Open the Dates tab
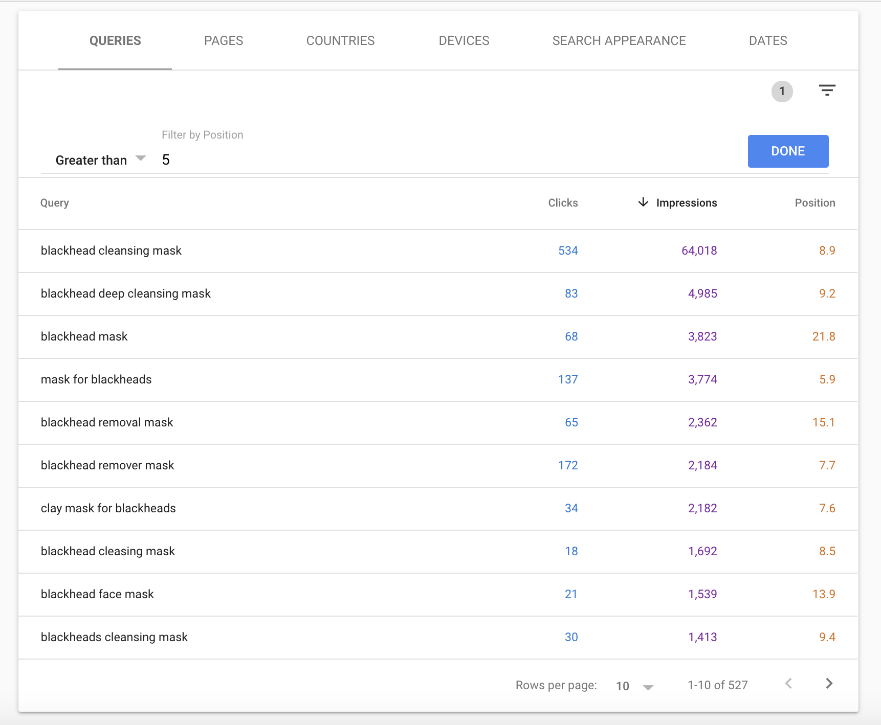 [767, 41]
